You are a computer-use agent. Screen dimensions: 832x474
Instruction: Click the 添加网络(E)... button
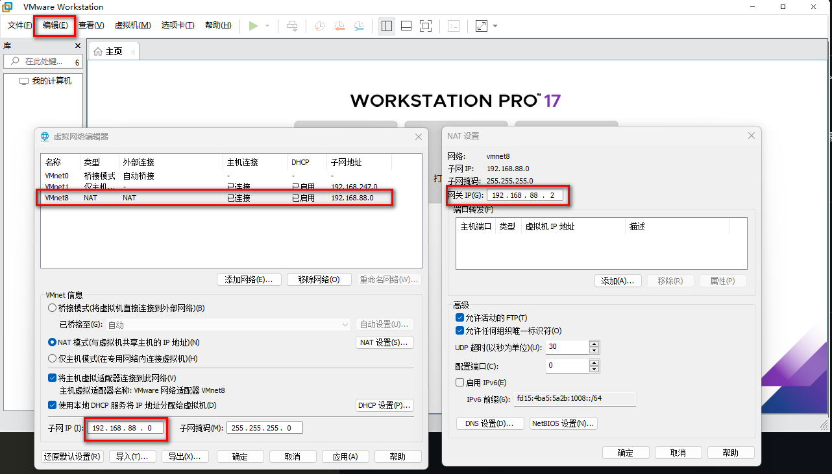coord(249,279)
